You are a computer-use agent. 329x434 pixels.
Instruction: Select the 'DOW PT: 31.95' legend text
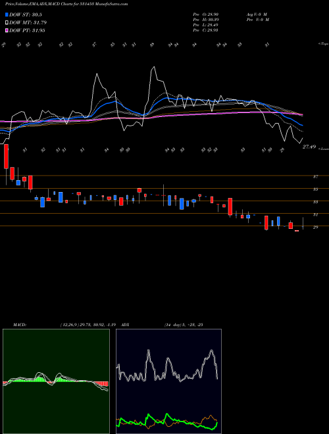pyautogui.click(x=27, y=30)
